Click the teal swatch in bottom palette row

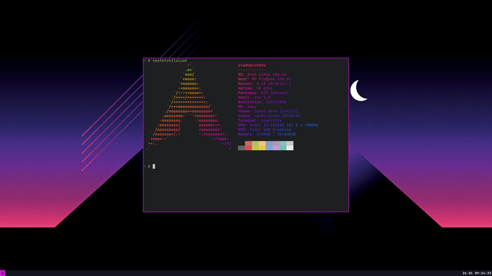pyautogui.click(x=283, y=148)
